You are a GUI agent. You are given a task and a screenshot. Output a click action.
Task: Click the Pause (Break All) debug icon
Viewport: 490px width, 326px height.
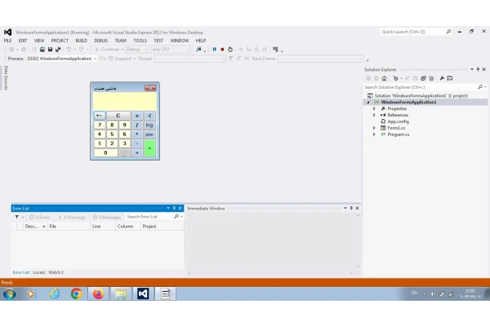215,49
